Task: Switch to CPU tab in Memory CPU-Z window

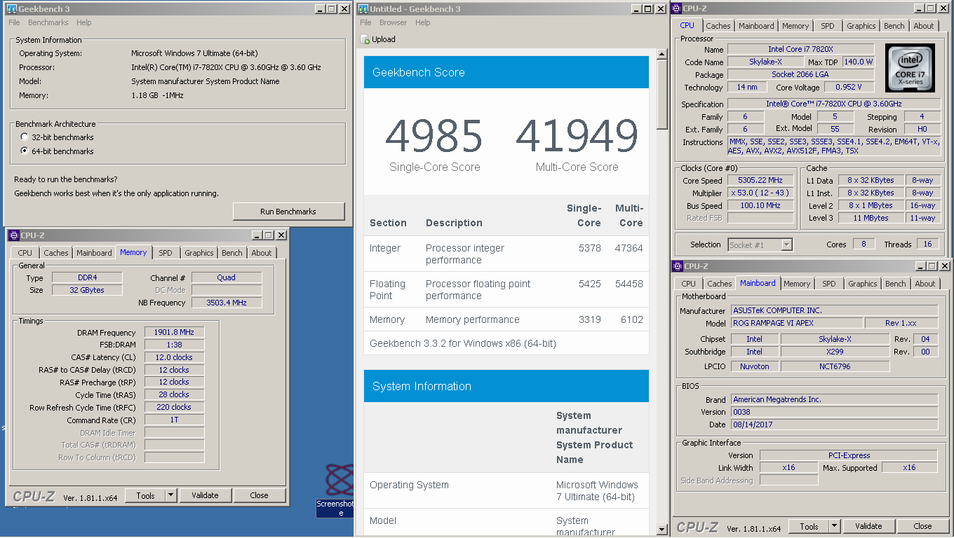Action: click(x=25, y=253)
